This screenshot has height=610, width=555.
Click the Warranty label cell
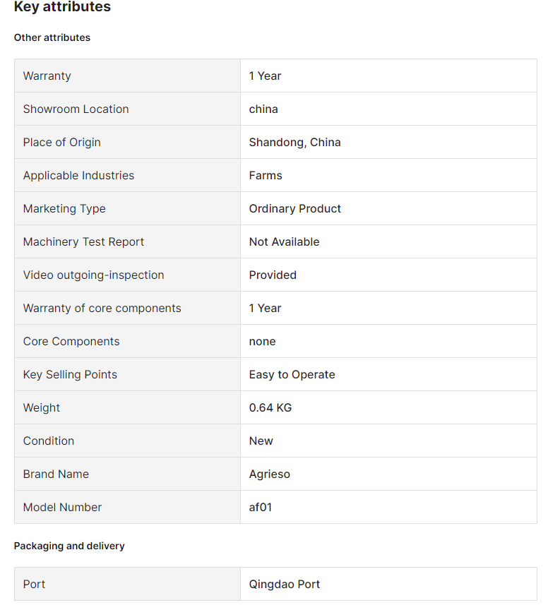pyautogui.click(x=127, y=76)
